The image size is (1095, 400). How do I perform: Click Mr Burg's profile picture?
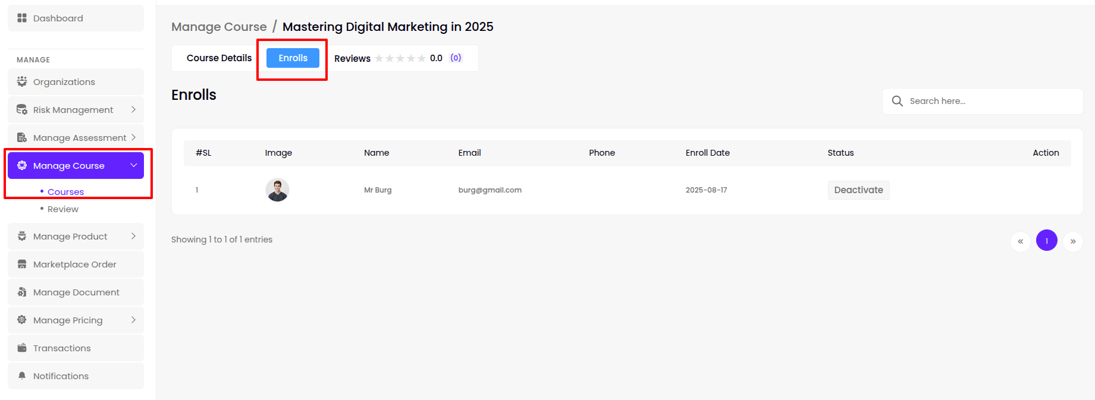(x=277, y=190)
